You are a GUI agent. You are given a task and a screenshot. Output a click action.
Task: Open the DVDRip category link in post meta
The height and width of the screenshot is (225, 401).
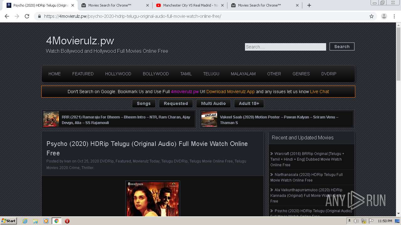tap(107, 161)
